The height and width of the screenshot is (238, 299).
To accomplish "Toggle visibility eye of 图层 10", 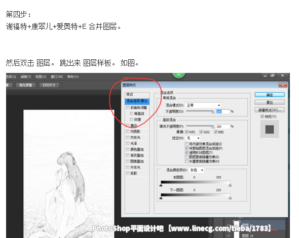I will 229,235.
